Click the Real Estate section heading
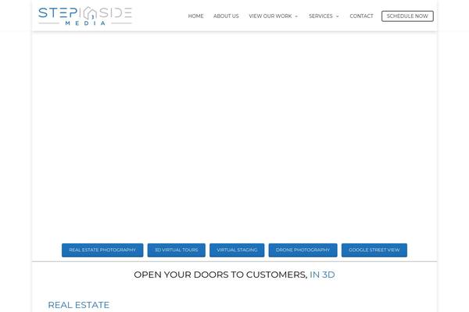The width and height of the screenshot is (469, 312). coord(79,305)
